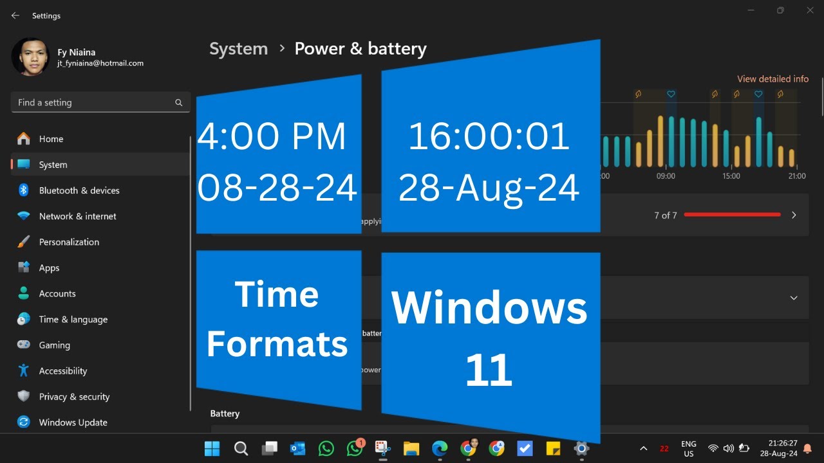The height and width of the screenshot is (463, 824).
Task: Open the Home settings page
Action: (100, 139)
